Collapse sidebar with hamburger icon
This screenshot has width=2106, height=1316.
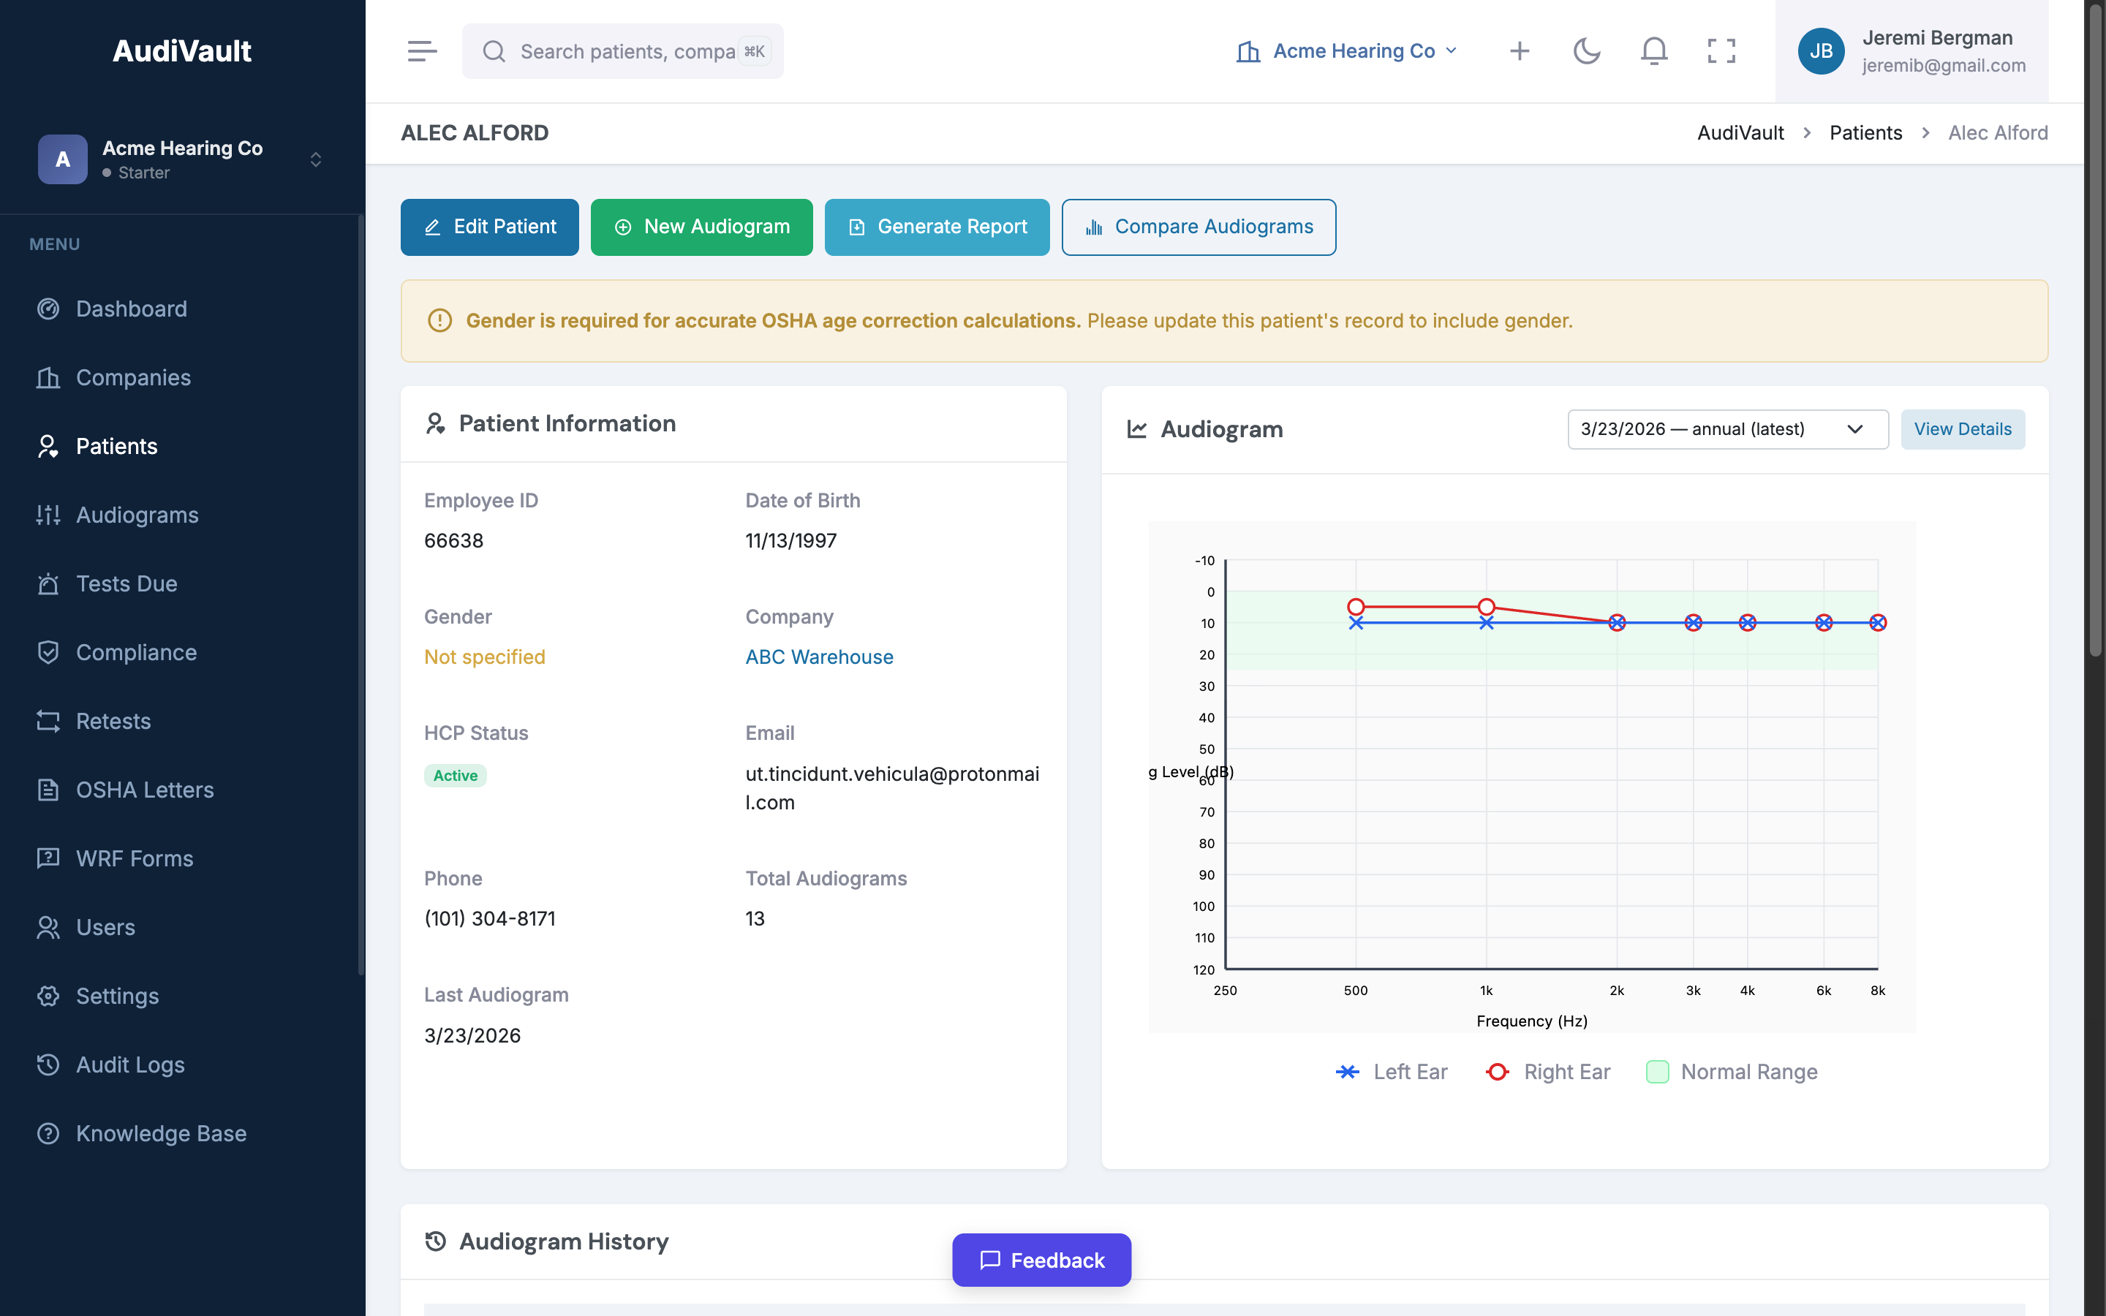point(422,51)
